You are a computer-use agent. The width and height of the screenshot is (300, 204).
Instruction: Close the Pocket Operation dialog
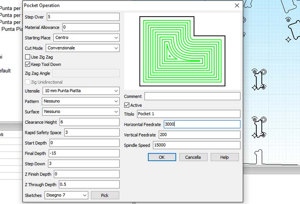click(x=237, y=5)
